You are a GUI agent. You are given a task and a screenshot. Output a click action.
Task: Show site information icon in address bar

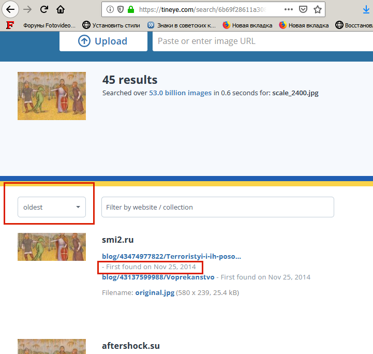110,9
